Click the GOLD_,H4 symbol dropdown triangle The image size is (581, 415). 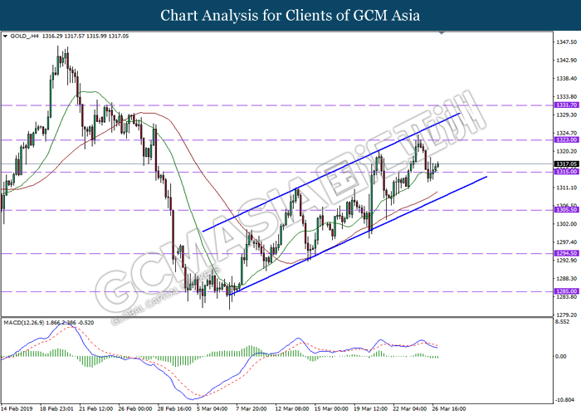tap(5, 37)
